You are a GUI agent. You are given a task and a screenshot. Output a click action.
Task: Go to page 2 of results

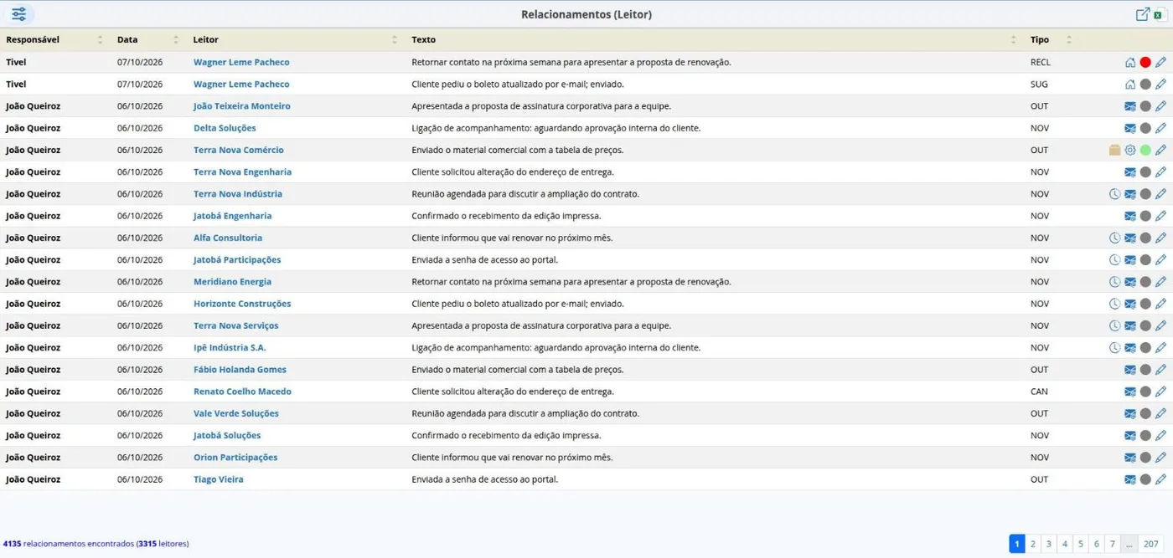(x=1032, y=544)
